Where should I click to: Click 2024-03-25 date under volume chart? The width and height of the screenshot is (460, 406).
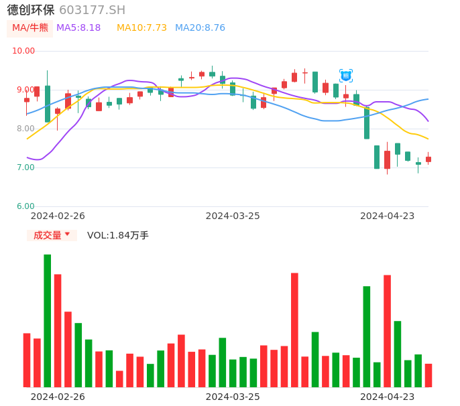[233, 397]
